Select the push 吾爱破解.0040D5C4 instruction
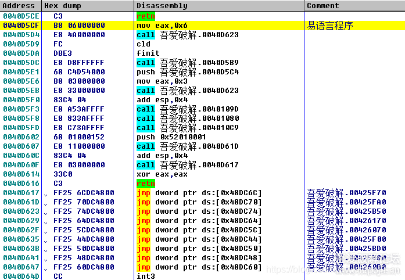 tap(188, 72)
